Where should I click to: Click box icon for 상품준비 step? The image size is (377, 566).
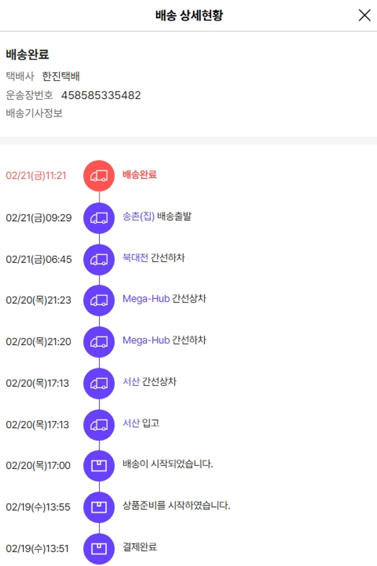(x=99, y=507)
